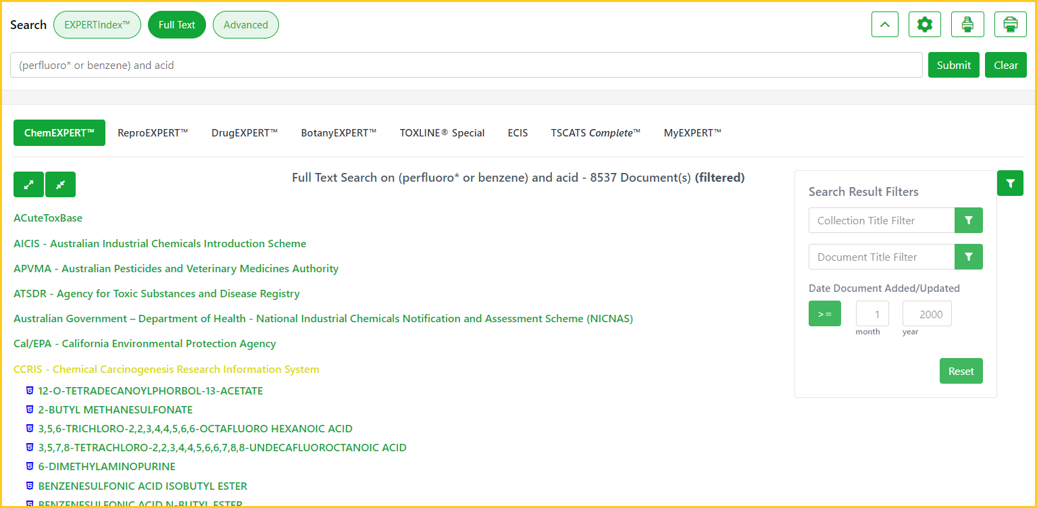Expand the ATSDR collection results
Screen dimensions: 1037x508
(x=157, y=294)
